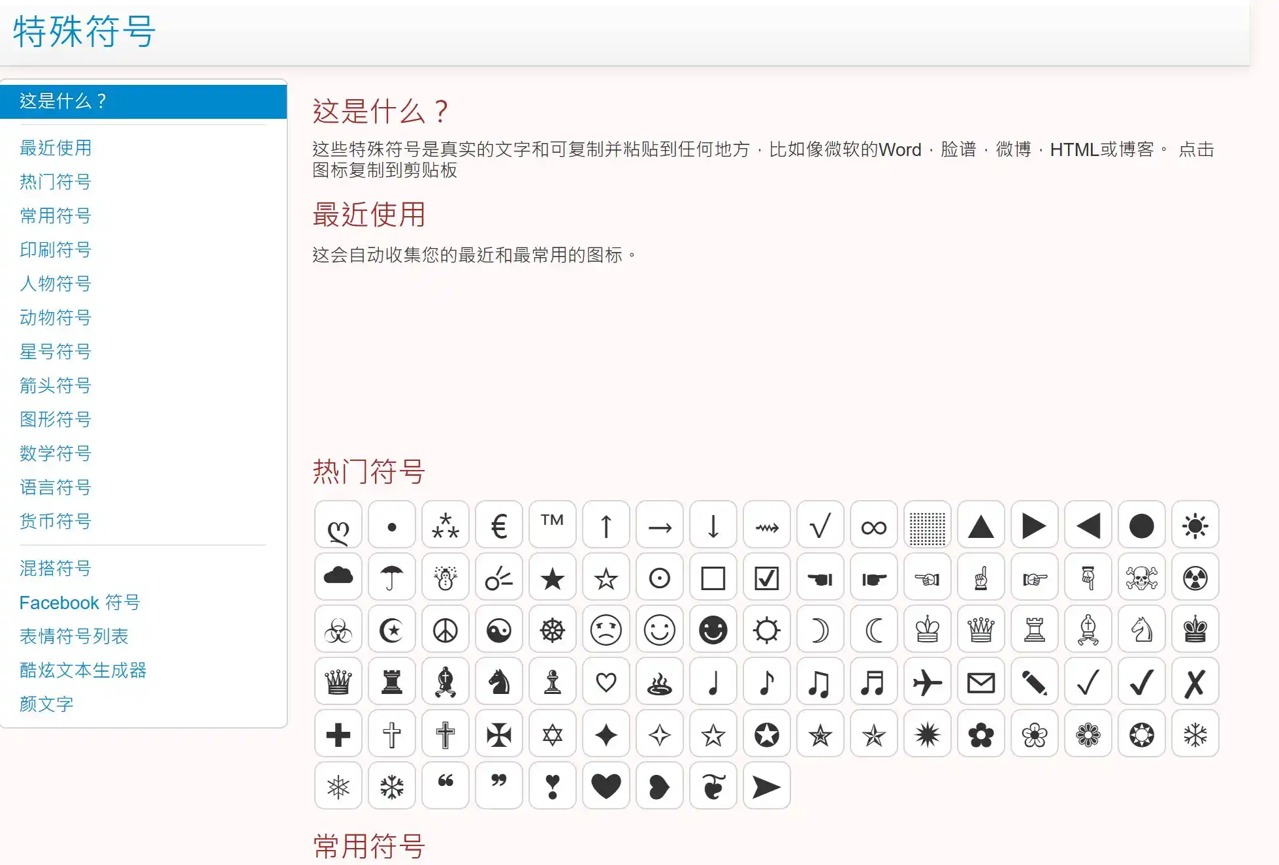This screenshot has width=1279, height=865.
Task: Jump to 图形符号 section
Action: [56, 420]
